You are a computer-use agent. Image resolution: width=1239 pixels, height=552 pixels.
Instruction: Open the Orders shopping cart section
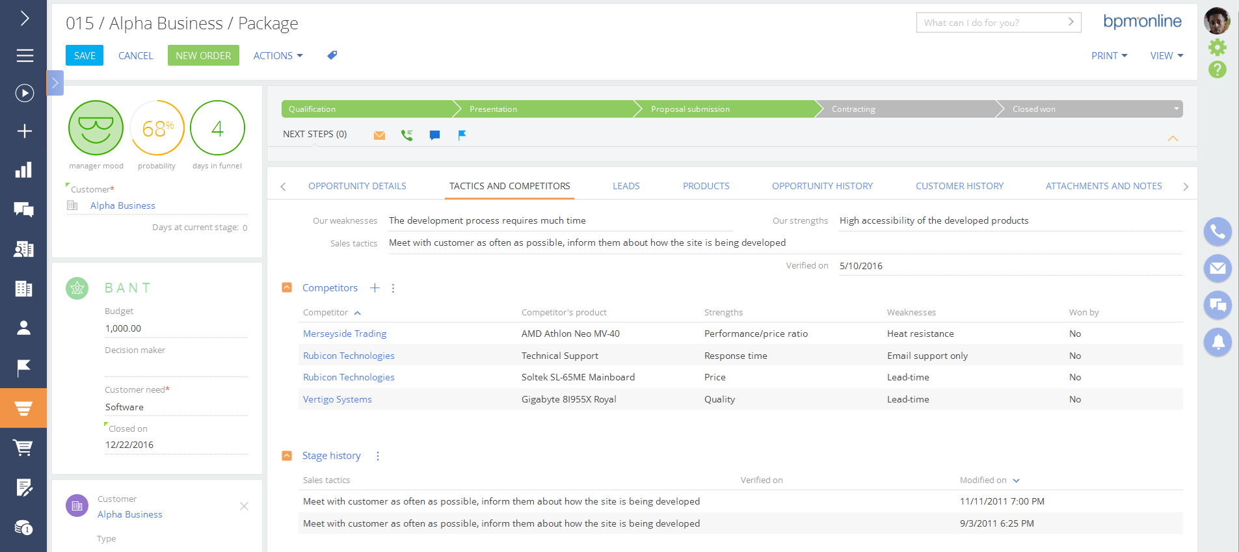click(23, 447)
